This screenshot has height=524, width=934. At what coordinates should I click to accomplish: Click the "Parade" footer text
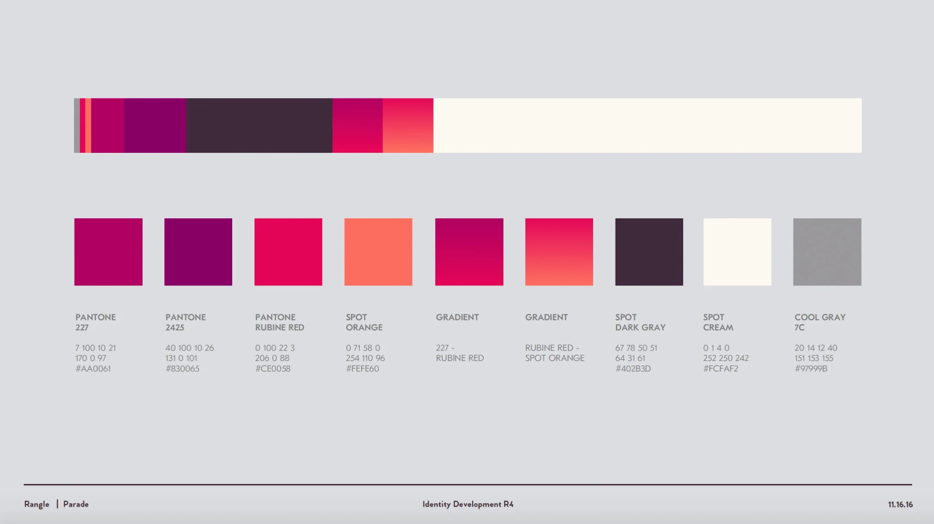pos(76,504)
